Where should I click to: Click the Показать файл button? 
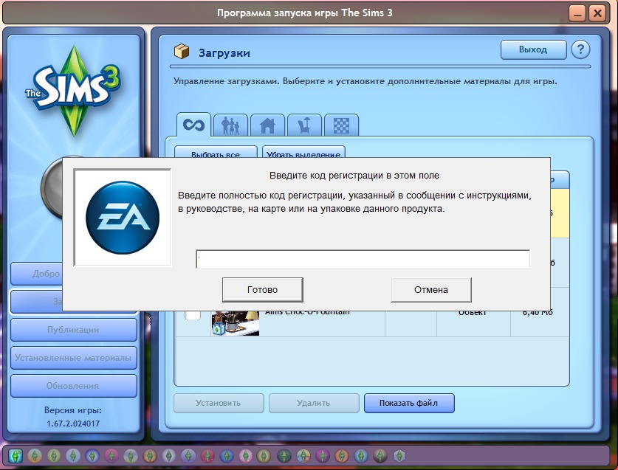[409, 403]
